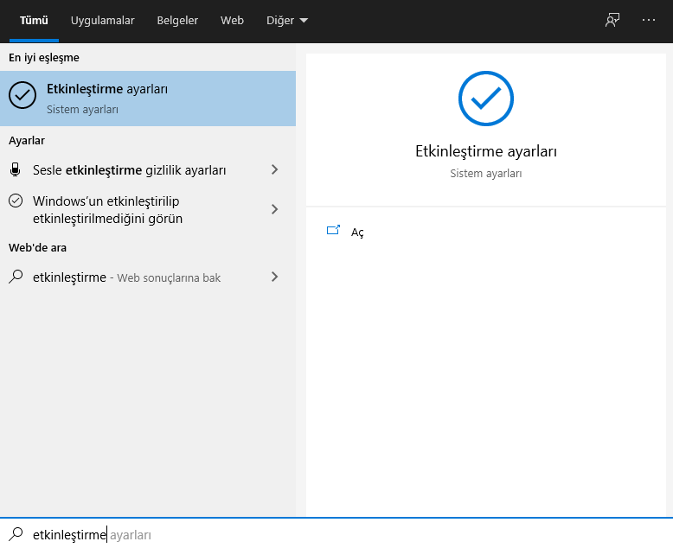Switch to the Belgeler tab
The image size is (673, 548).
click(x=177, y=20)
